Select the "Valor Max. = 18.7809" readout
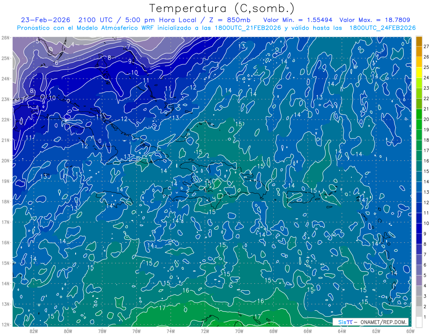 (x=375, y=20)
